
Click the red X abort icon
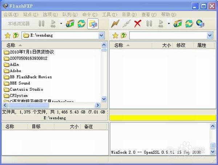coord(138,23)
